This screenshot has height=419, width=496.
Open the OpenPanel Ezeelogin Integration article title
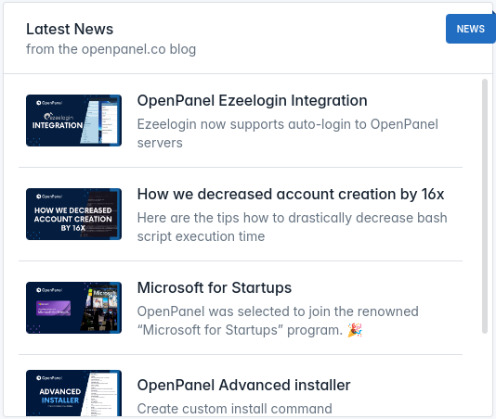[x=252, y=101]
